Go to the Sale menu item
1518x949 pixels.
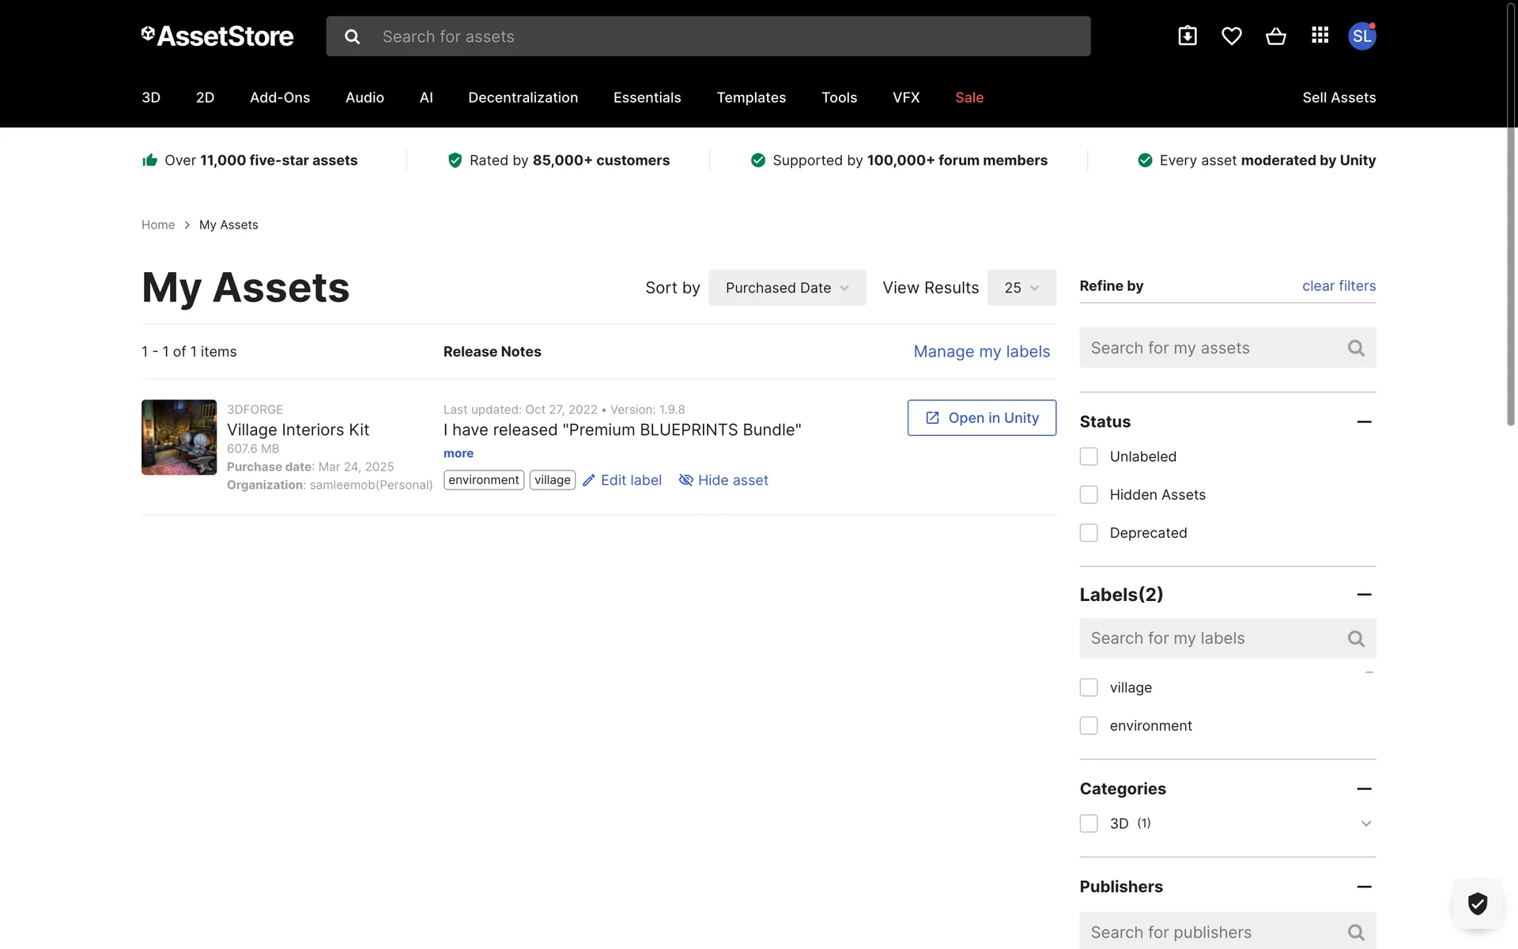pos(969,98)
